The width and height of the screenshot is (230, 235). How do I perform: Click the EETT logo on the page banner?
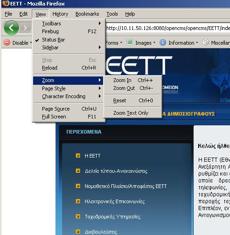[x=139, y=65]
